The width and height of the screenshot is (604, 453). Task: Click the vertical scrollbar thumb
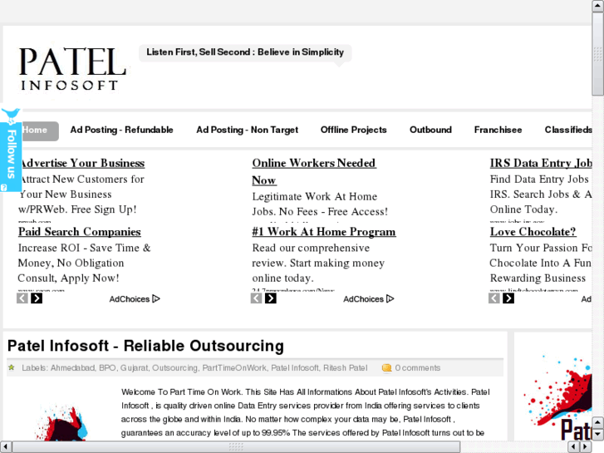pyautogui.click(x=598, y=54)
